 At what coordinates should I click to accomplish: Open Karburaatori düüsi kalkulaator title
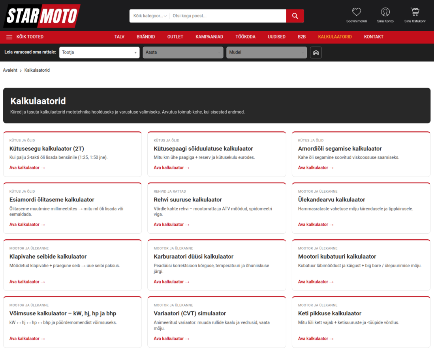(194, 257)
